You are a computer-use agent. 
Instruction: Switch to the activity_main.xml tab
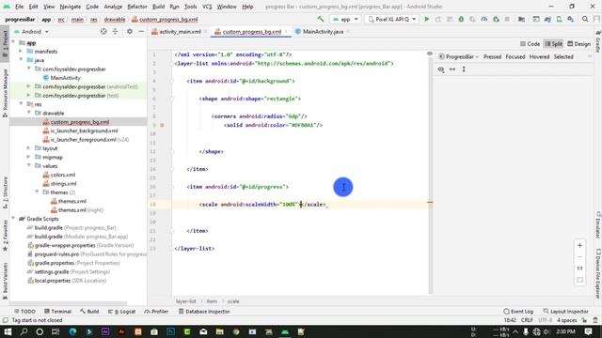click(x=180, y=32)
